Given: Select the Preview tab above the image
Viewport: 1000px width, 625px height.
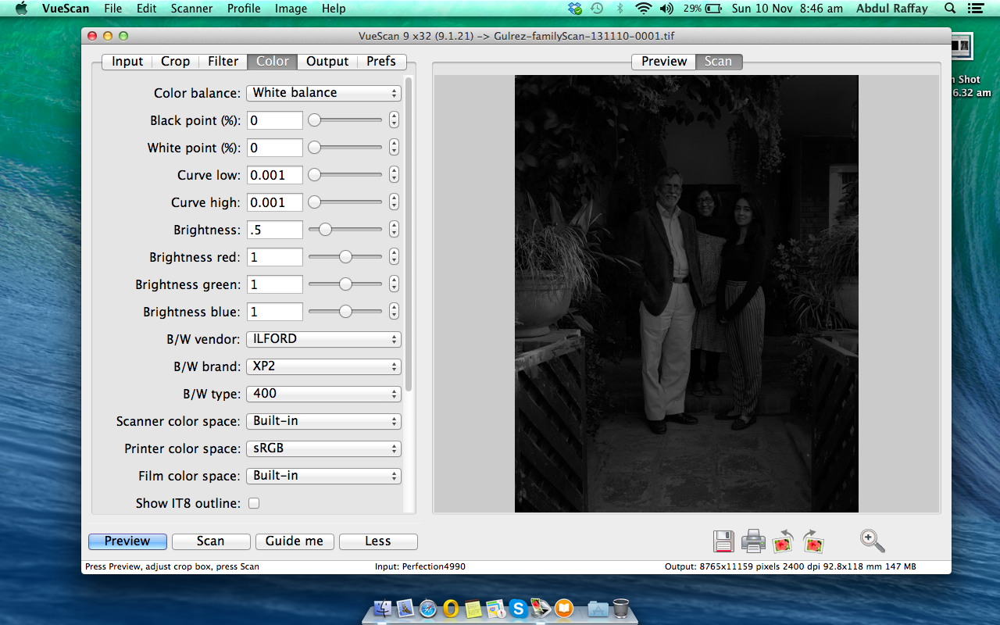Looking at the screenshot, I should 664,62.
